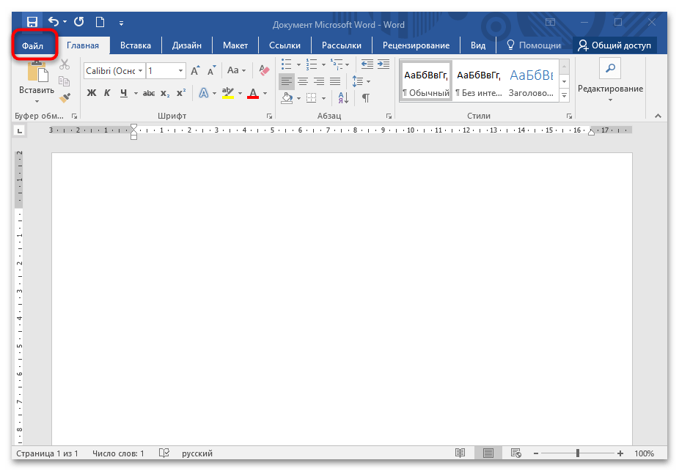Click the sort А-Я icon

point(343,98)
